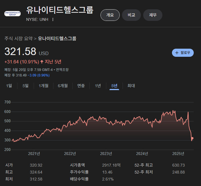
Task: Select the 개요 overview tab
Action: pos(110,15)
